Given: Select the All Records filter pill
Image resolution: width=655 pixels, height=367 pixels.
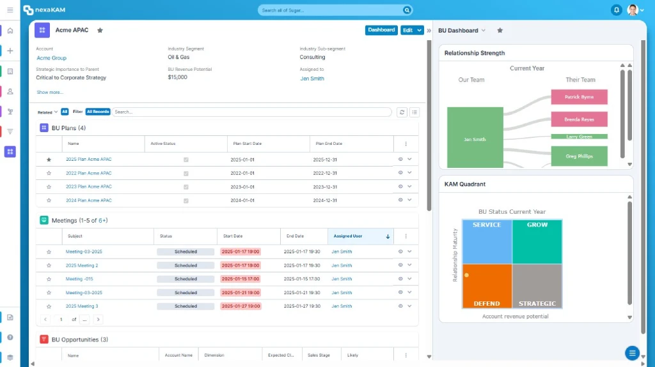Looking at the screenshot, I should 98,112.
